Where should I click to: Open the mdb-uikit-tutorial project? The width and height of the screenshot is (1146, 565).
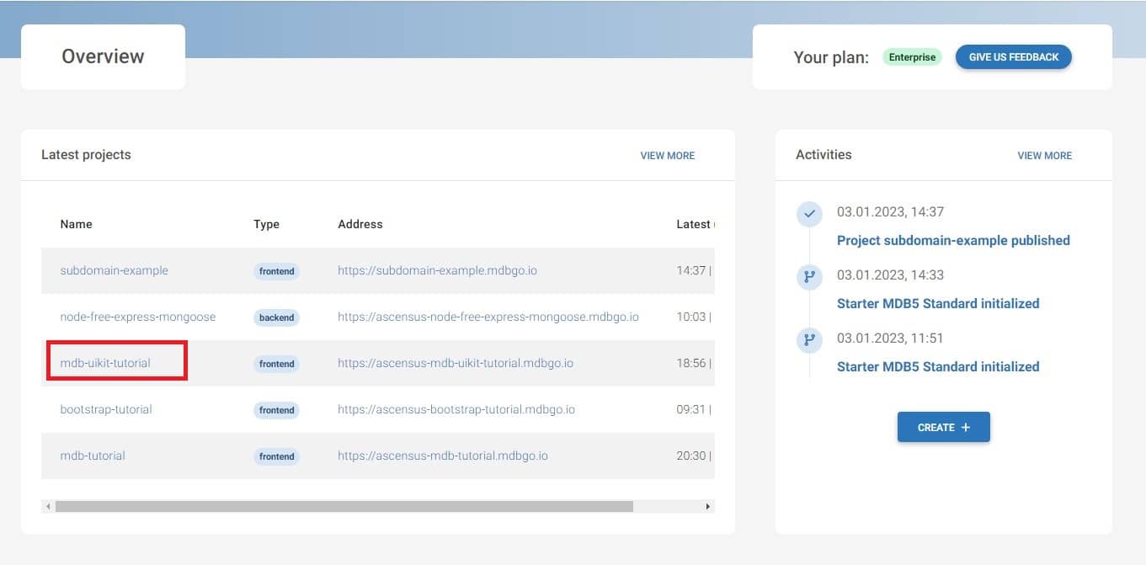tap(105, 363)
